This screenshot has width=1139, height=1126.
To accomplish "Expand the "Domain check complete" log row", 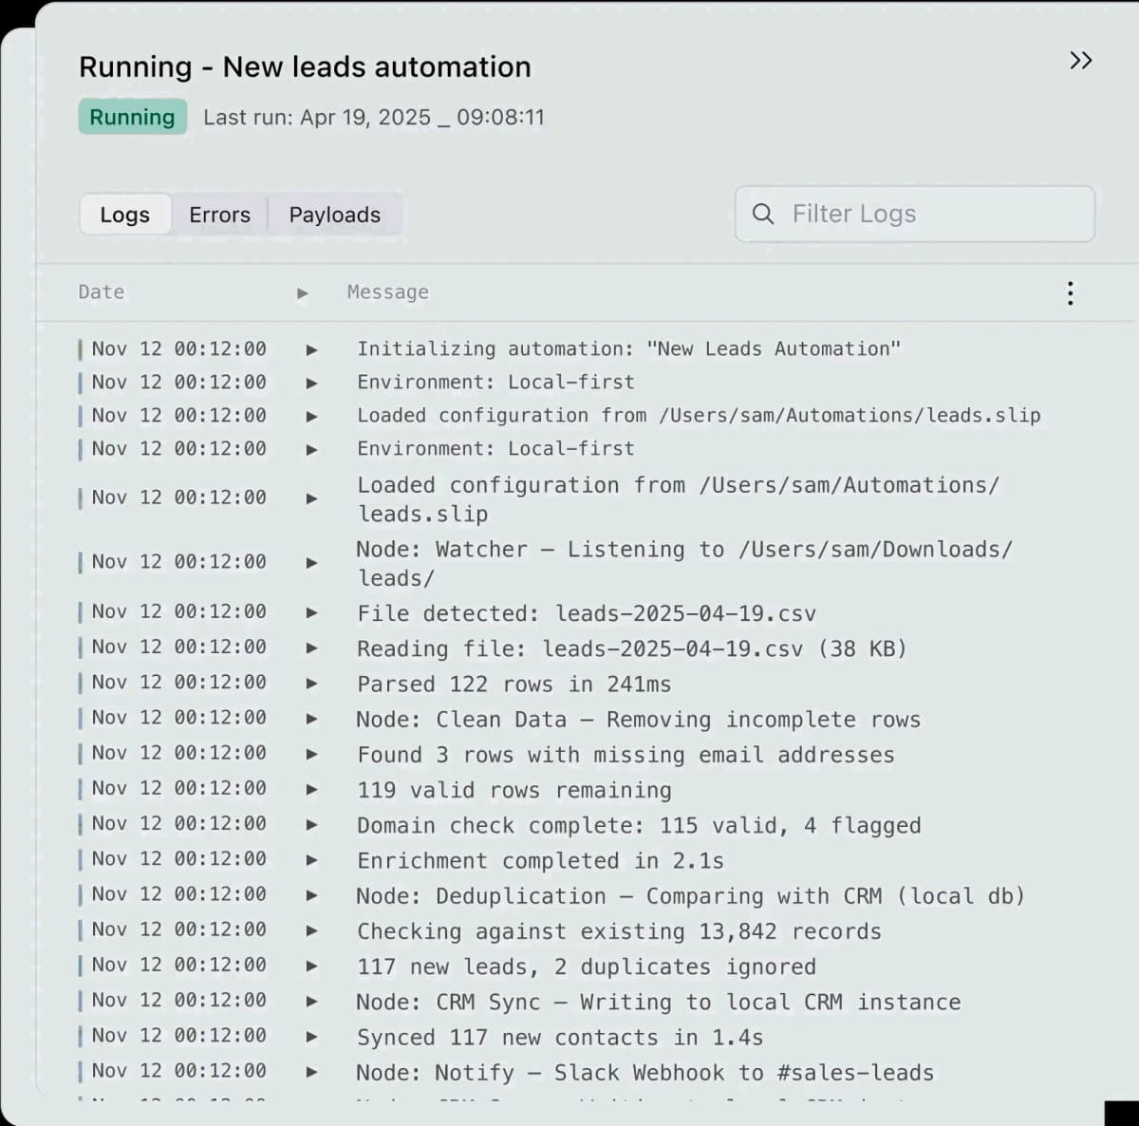I will click(311, 825).
